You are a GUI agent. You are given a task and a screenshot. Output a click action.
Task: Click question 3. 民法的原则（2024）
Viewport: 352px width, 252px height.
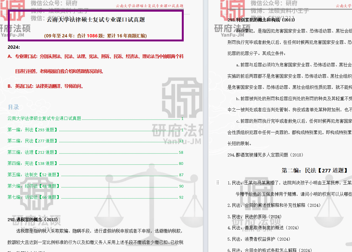point(255,217)
